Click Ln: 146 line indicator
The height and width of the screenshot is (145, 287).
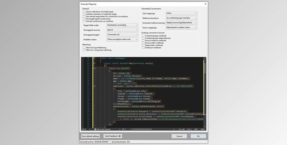tap(181, 129)
